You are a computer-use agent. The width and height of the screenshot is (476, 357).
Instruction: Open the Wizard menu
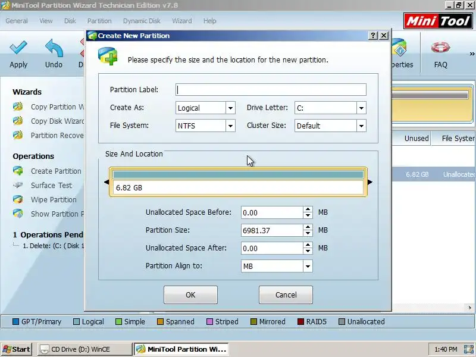tap(182, 21)
